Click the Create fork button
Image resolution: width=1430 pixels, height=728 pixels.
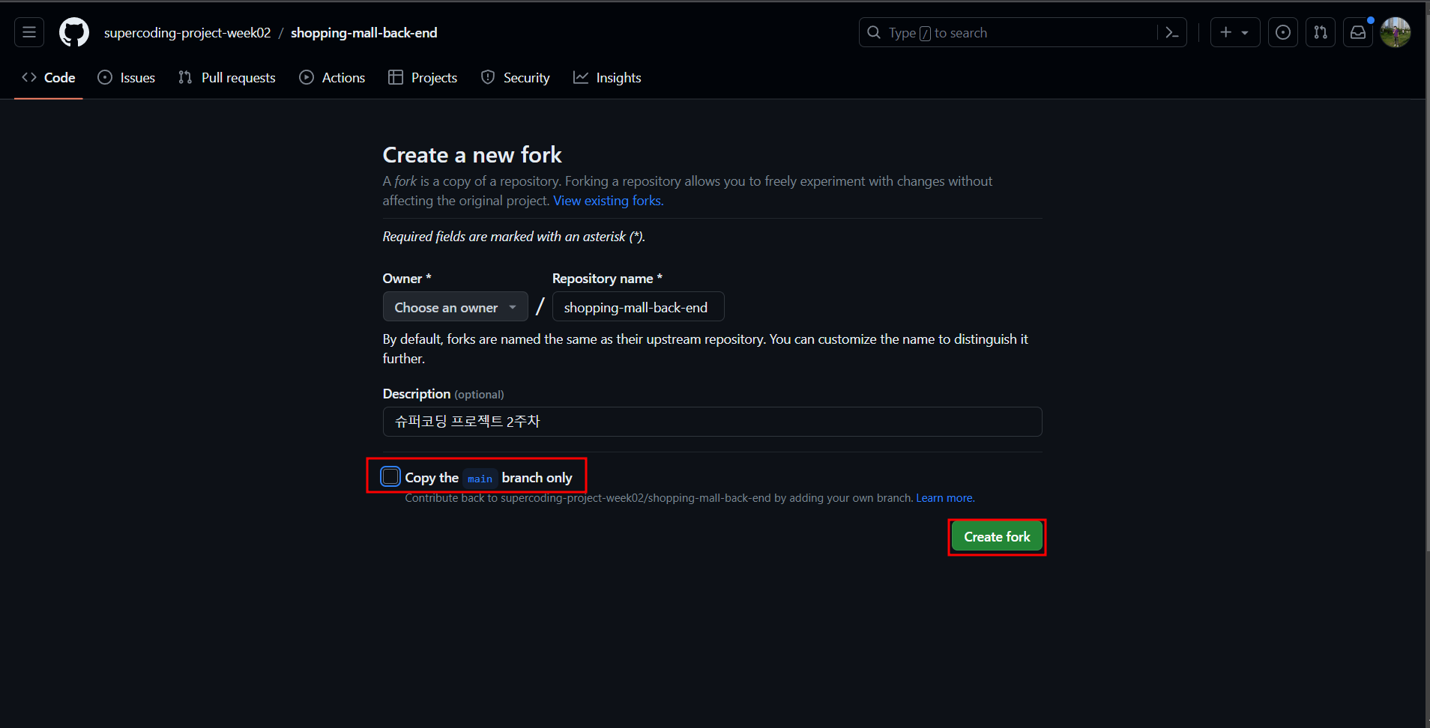pyautogui.click(x=996, y=537)
